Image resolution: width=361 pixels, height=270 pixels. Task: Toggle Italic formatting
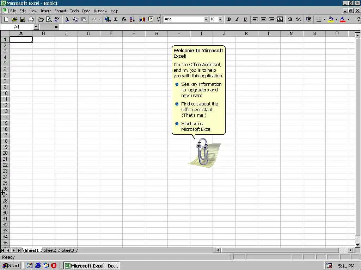pos(237,19)
